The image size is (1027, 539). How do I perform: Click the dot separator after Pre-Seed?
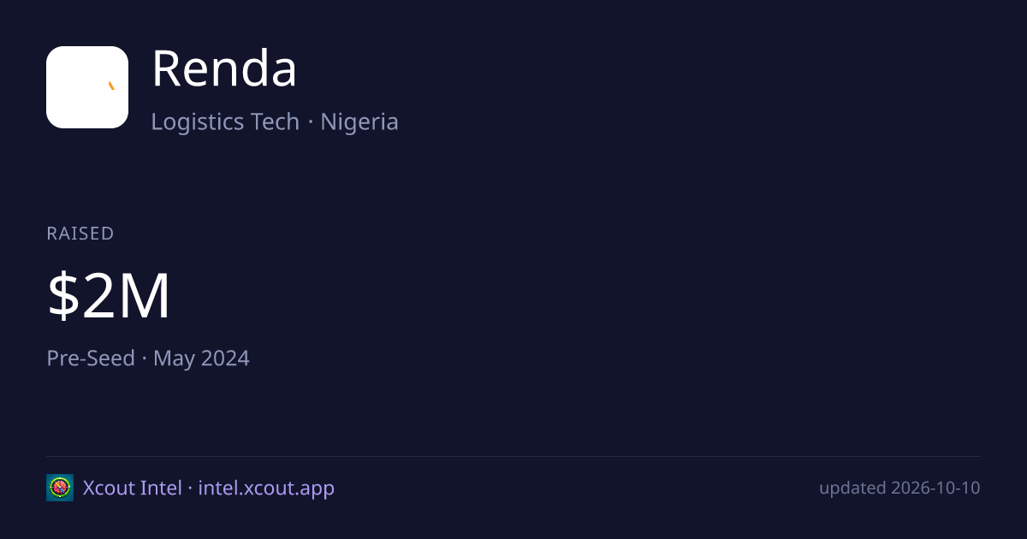(144, 358)
